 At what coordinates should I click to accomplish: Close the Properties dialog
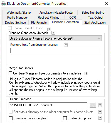pos(107,4)
